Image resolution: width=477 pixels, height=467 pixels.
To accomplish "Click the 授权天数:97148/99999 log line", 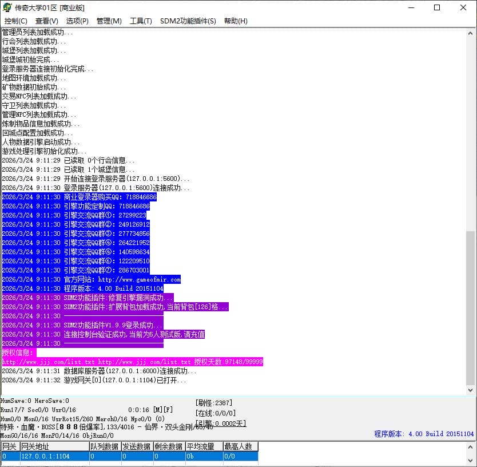I will click(132, 362).
